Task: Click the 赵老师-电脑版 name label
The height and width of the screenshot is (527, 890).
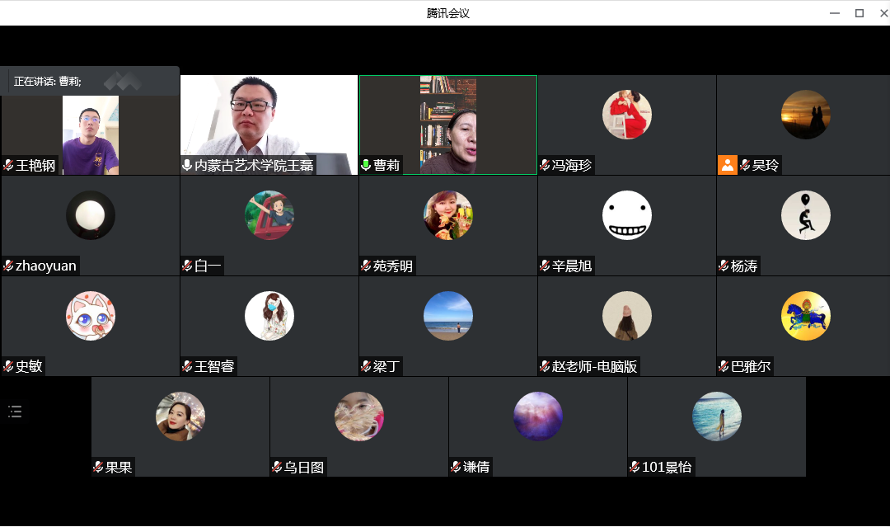Action: 593,366
